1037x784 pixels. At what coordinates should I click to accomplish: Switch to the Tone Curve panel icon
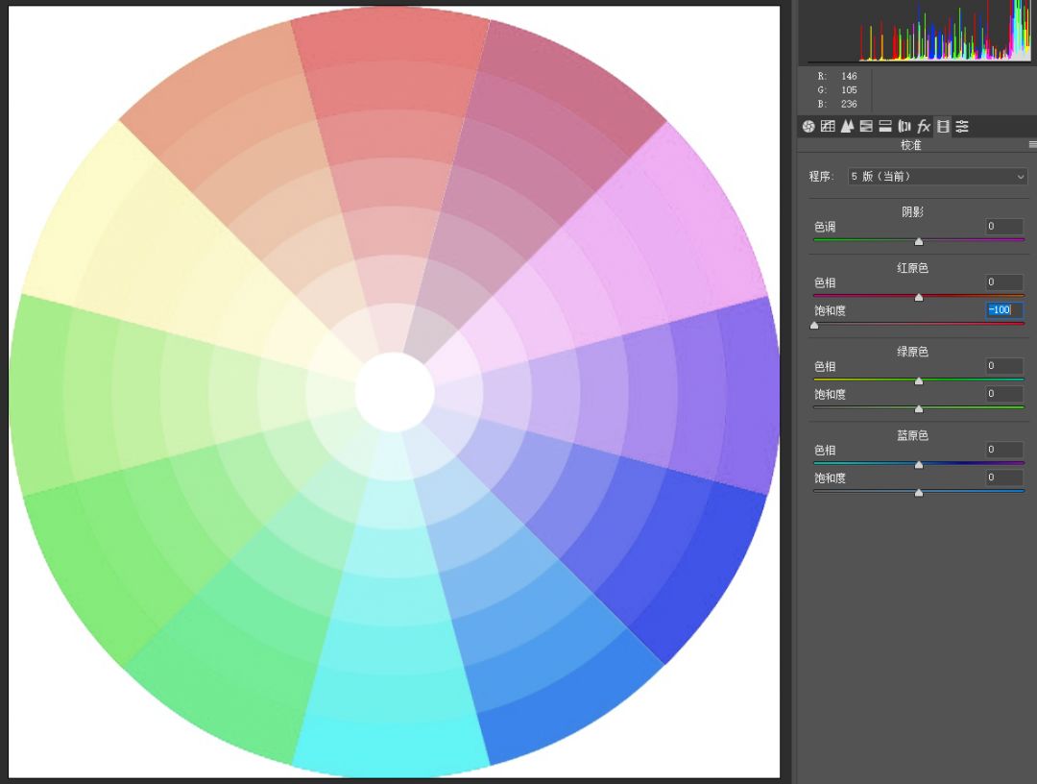pyautogui.click(x=828, y=127)
